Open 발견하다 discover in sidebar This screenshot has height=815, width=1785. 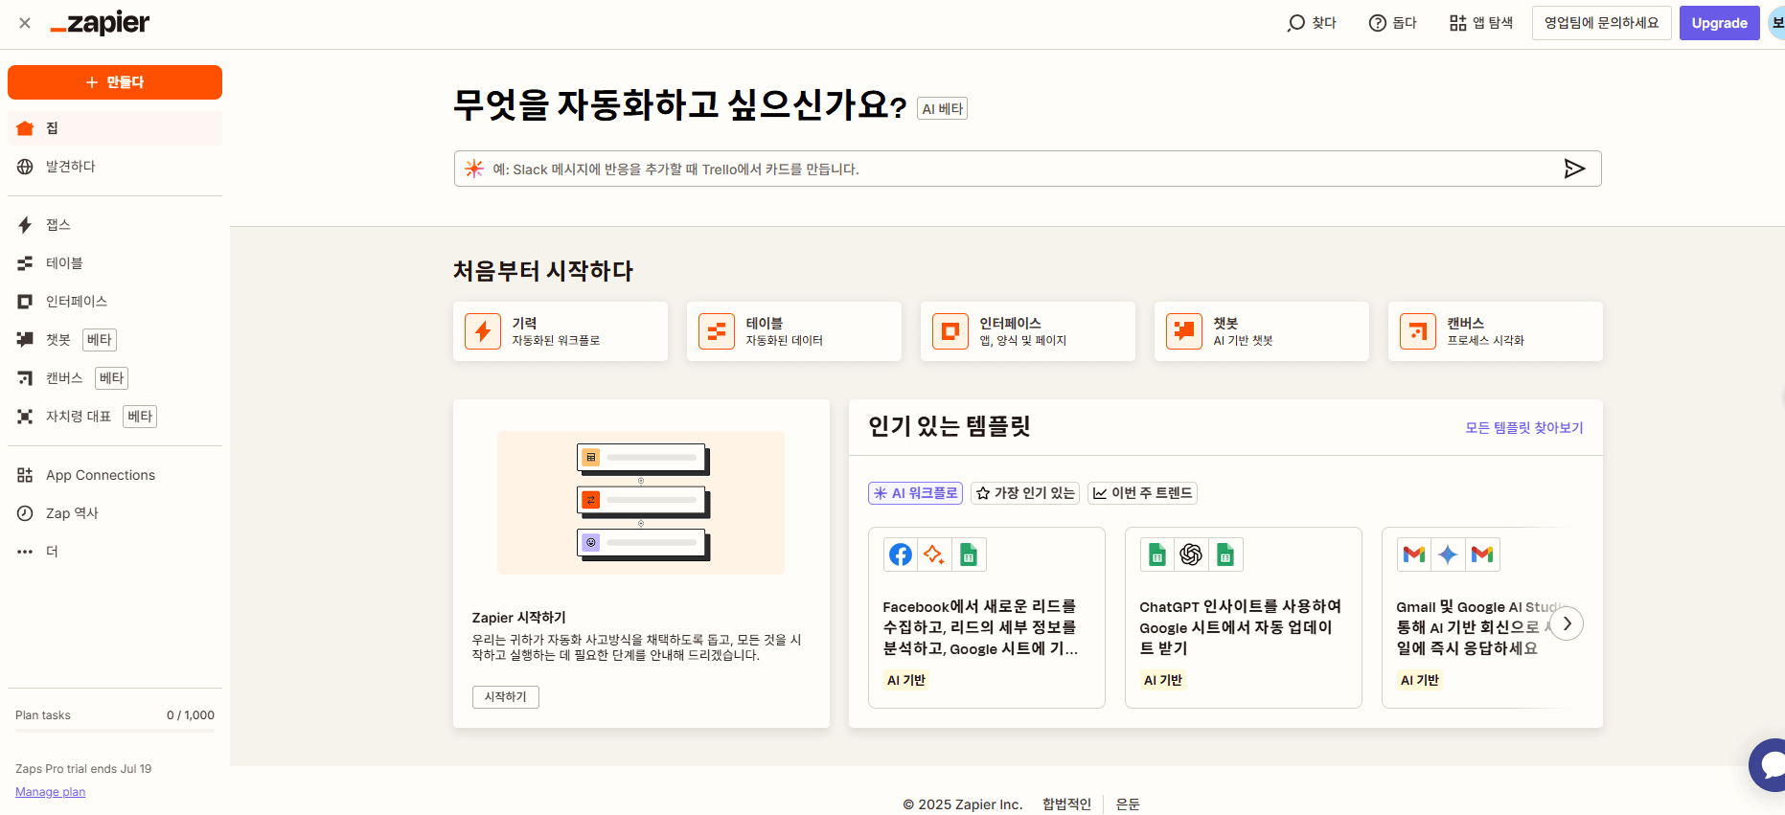(115, 167)
